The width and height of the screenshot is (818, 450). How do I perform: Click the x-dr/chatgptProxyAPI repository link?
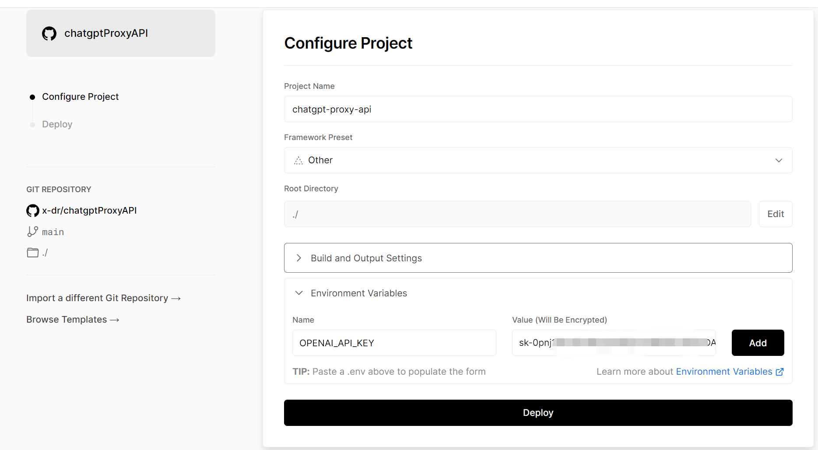(89, 211)
